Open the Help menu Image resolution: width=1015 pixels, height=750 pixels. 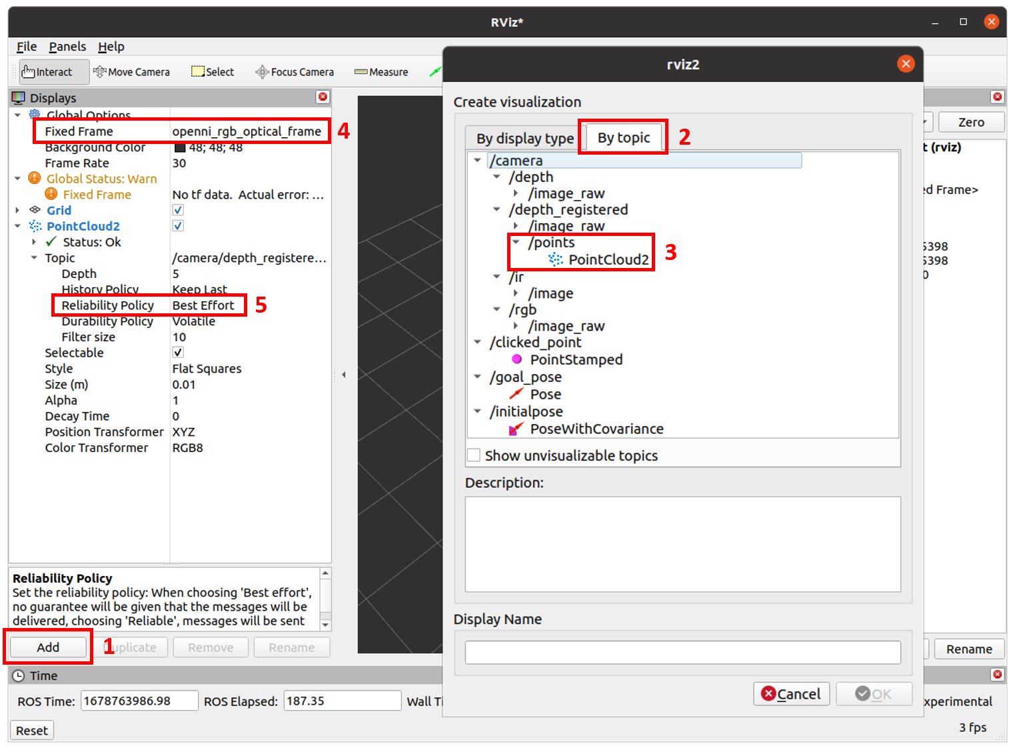[x=111, y=47]
